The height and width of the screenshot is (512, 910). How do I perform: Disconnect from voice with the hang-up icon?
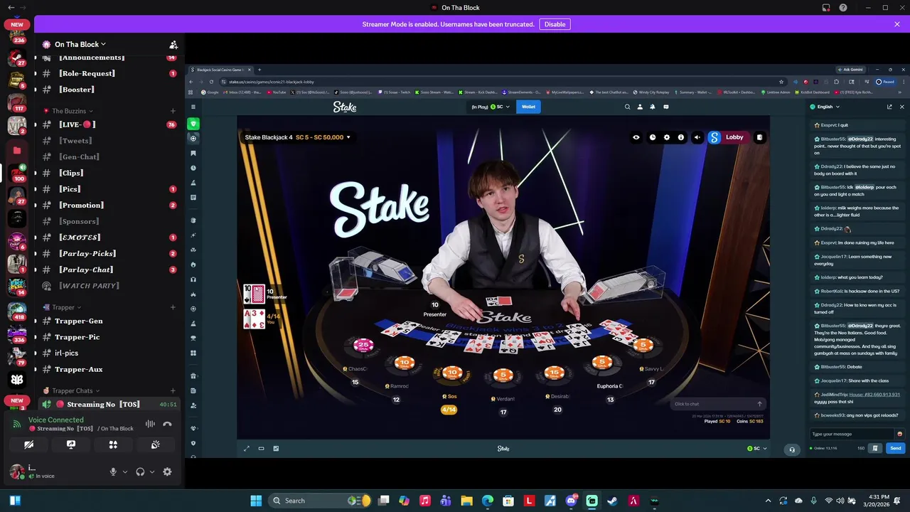click(167, 424)
